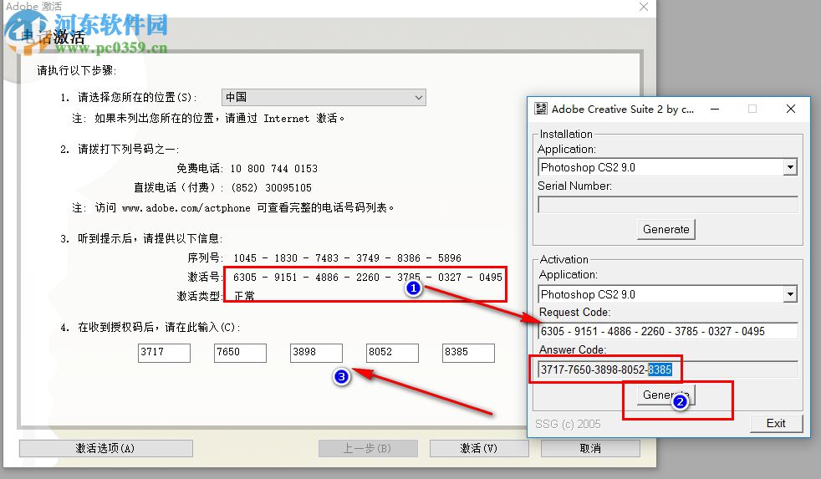Click the Request Code input field

click(x=668, y=331)
